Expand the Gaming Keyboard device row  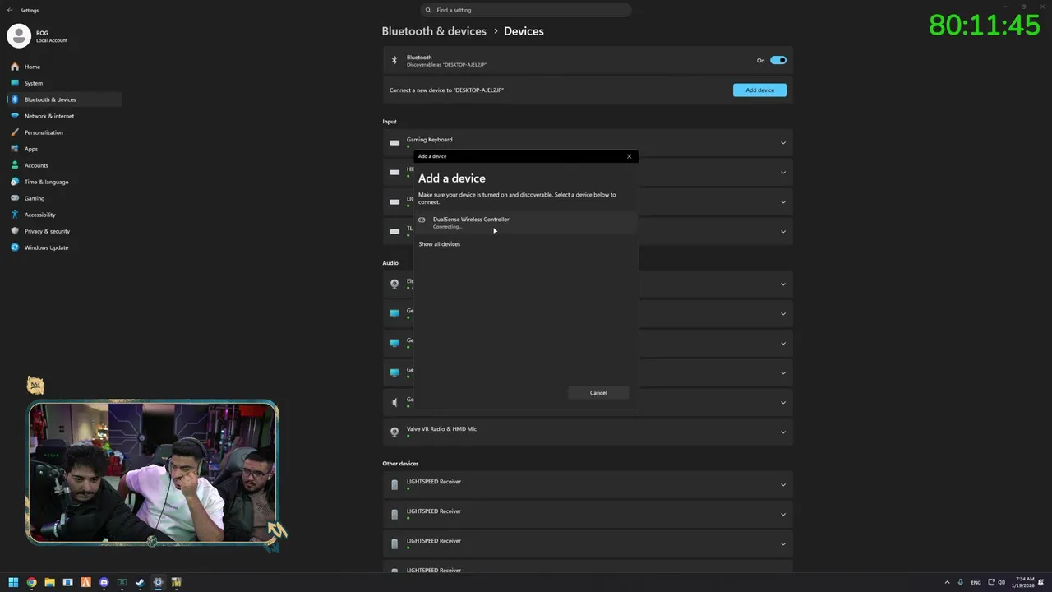(783, 143)
